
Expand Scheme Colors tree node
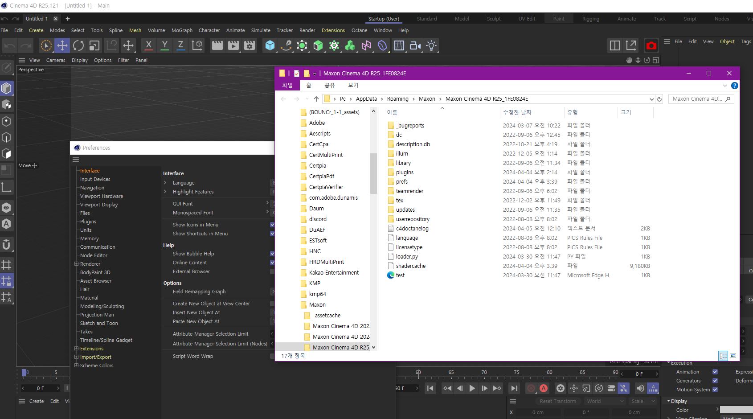coord(77,366)
